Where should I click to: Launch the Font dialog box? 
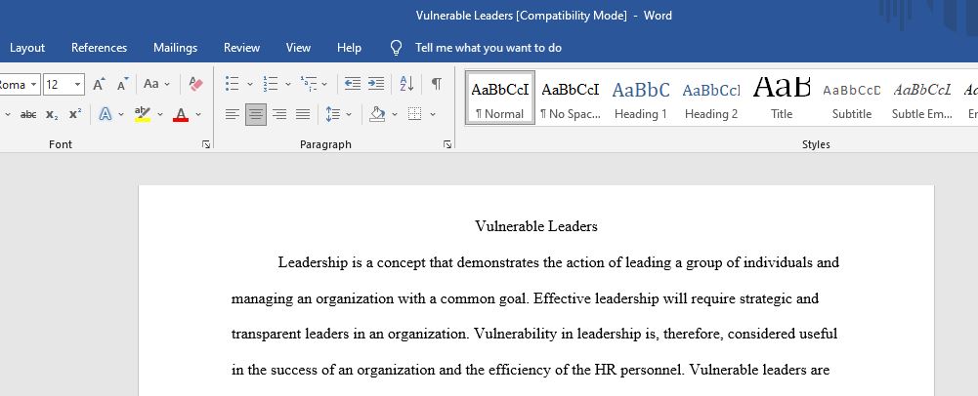(x=206, y=144)
